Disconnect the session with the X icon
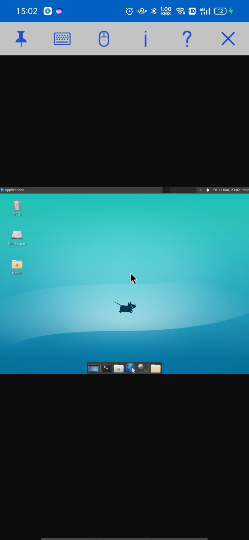 (228, 39)
